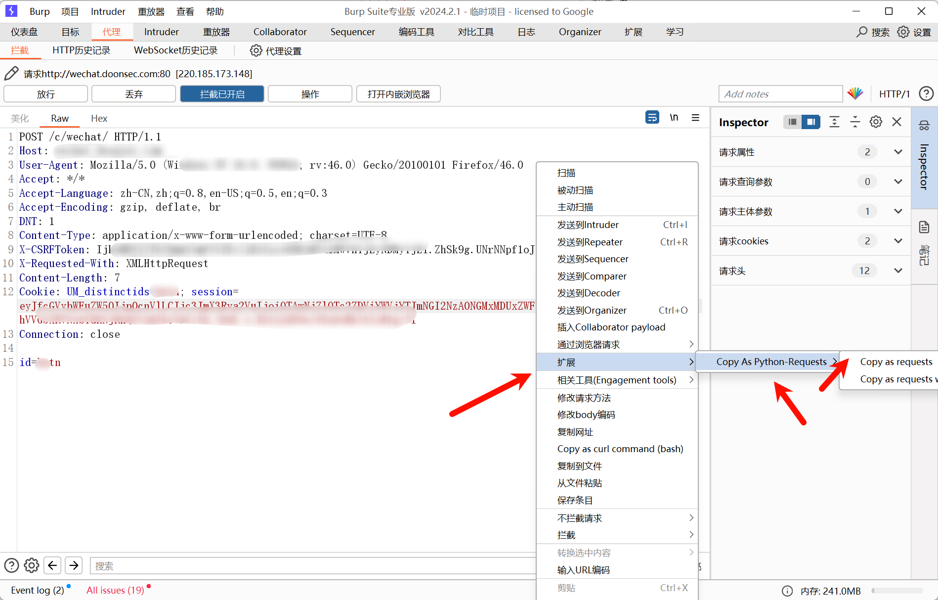
Task: Open HTTP历史记录 tab
Action: tap(82, 50)
